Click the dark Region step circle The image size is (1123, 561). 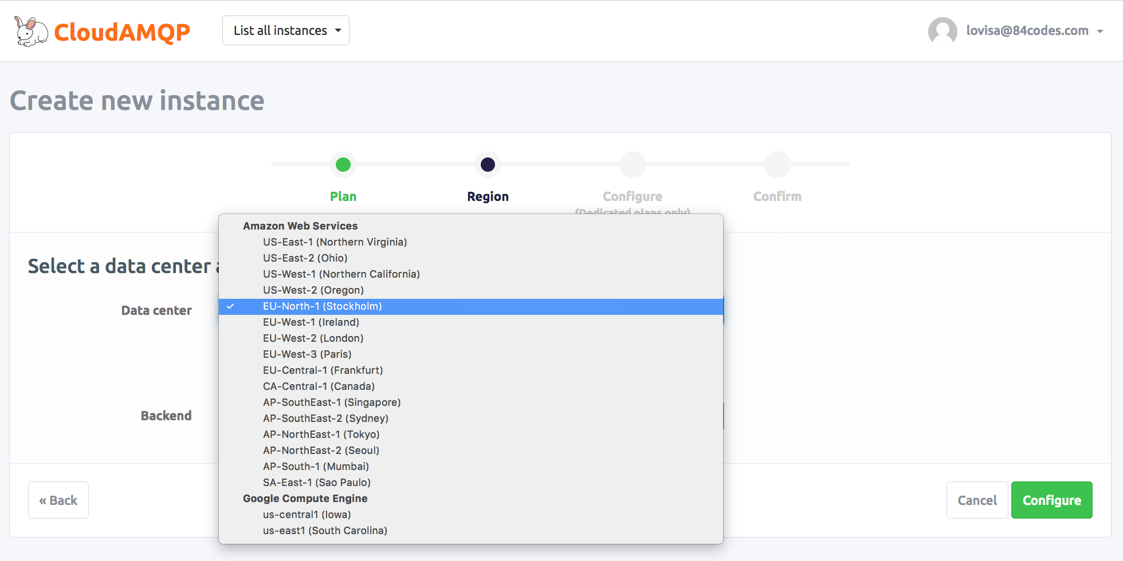click(x=488, y=165)
